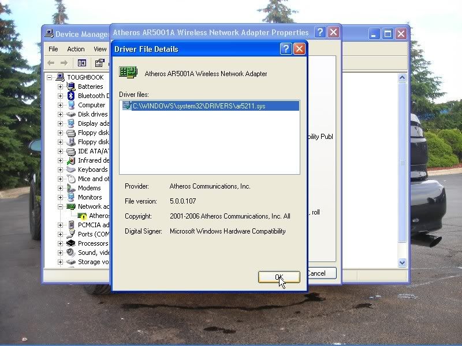This screenshot has height=346, width=462.
Task: Click the Atheros tree item under Network adapters
Action: [x=99, y=216]
